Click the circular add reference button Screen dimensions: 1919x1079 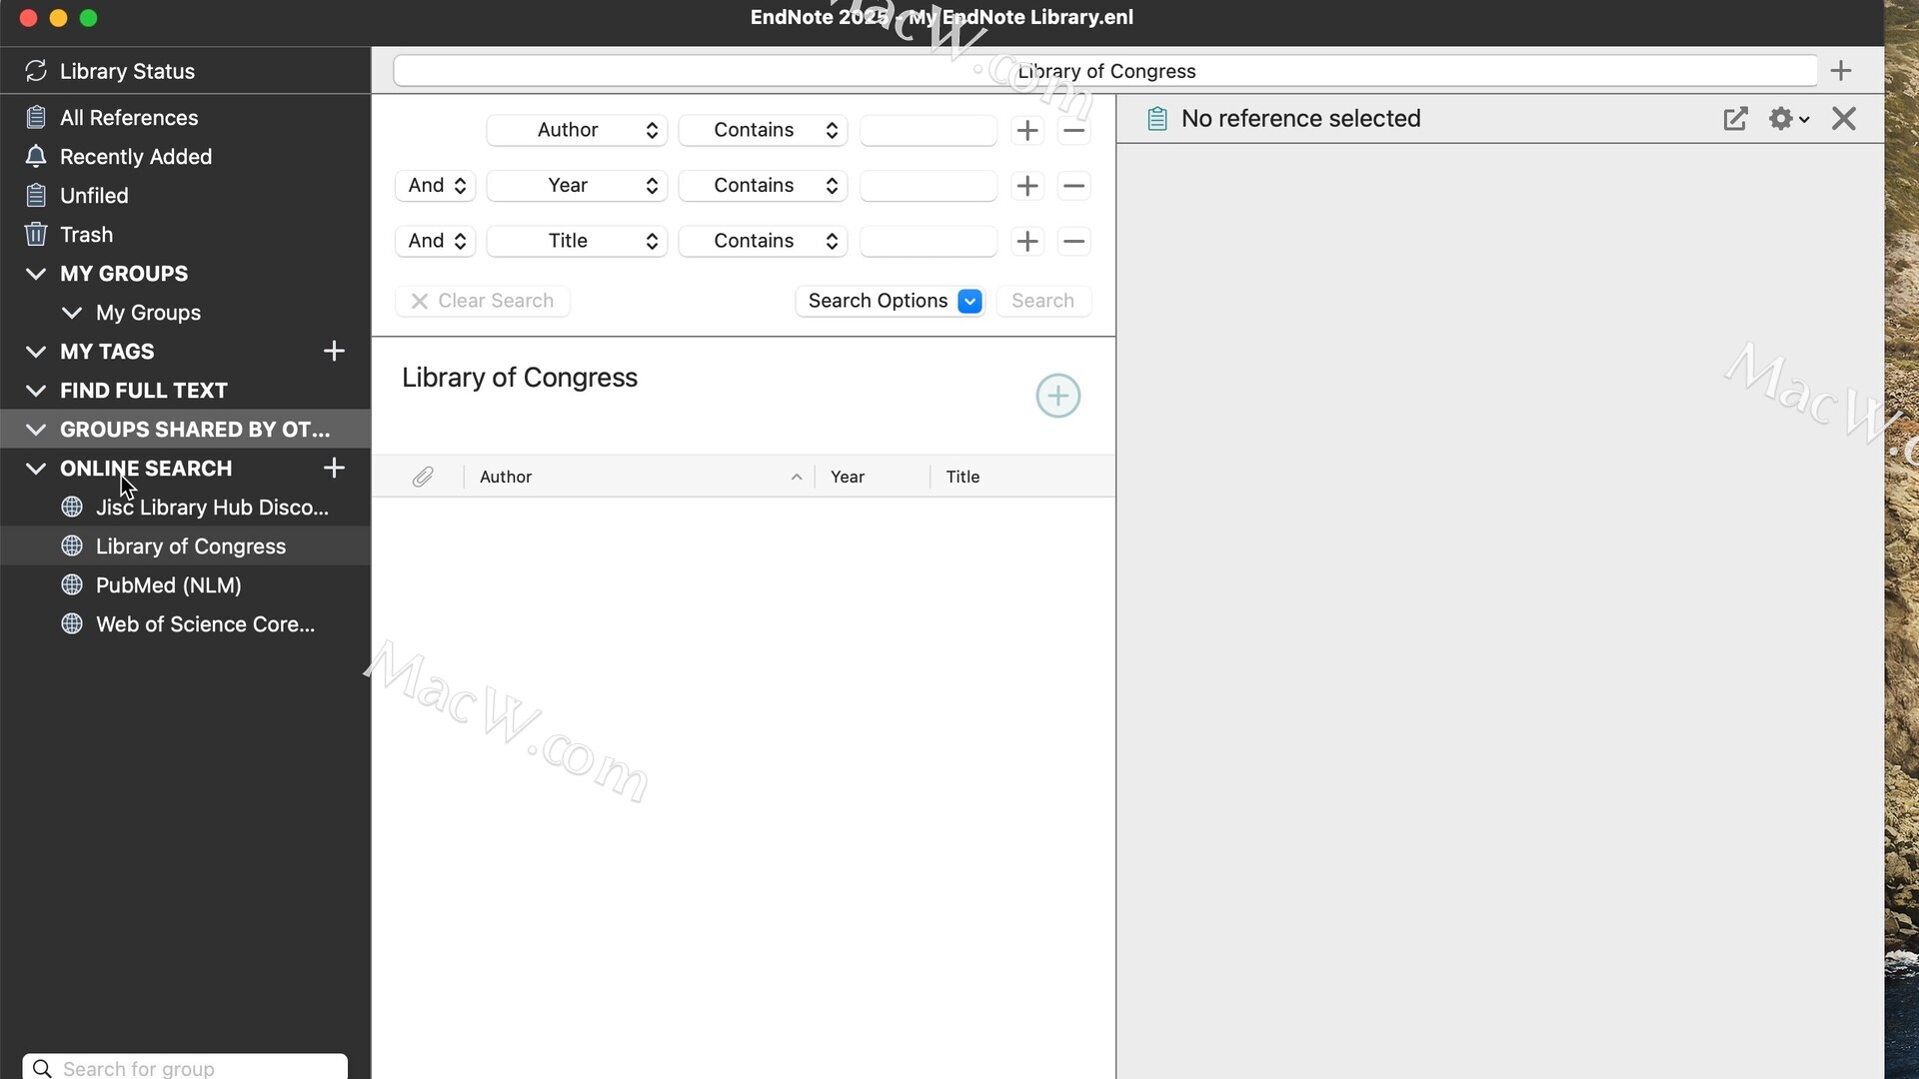coord(1057,396)
